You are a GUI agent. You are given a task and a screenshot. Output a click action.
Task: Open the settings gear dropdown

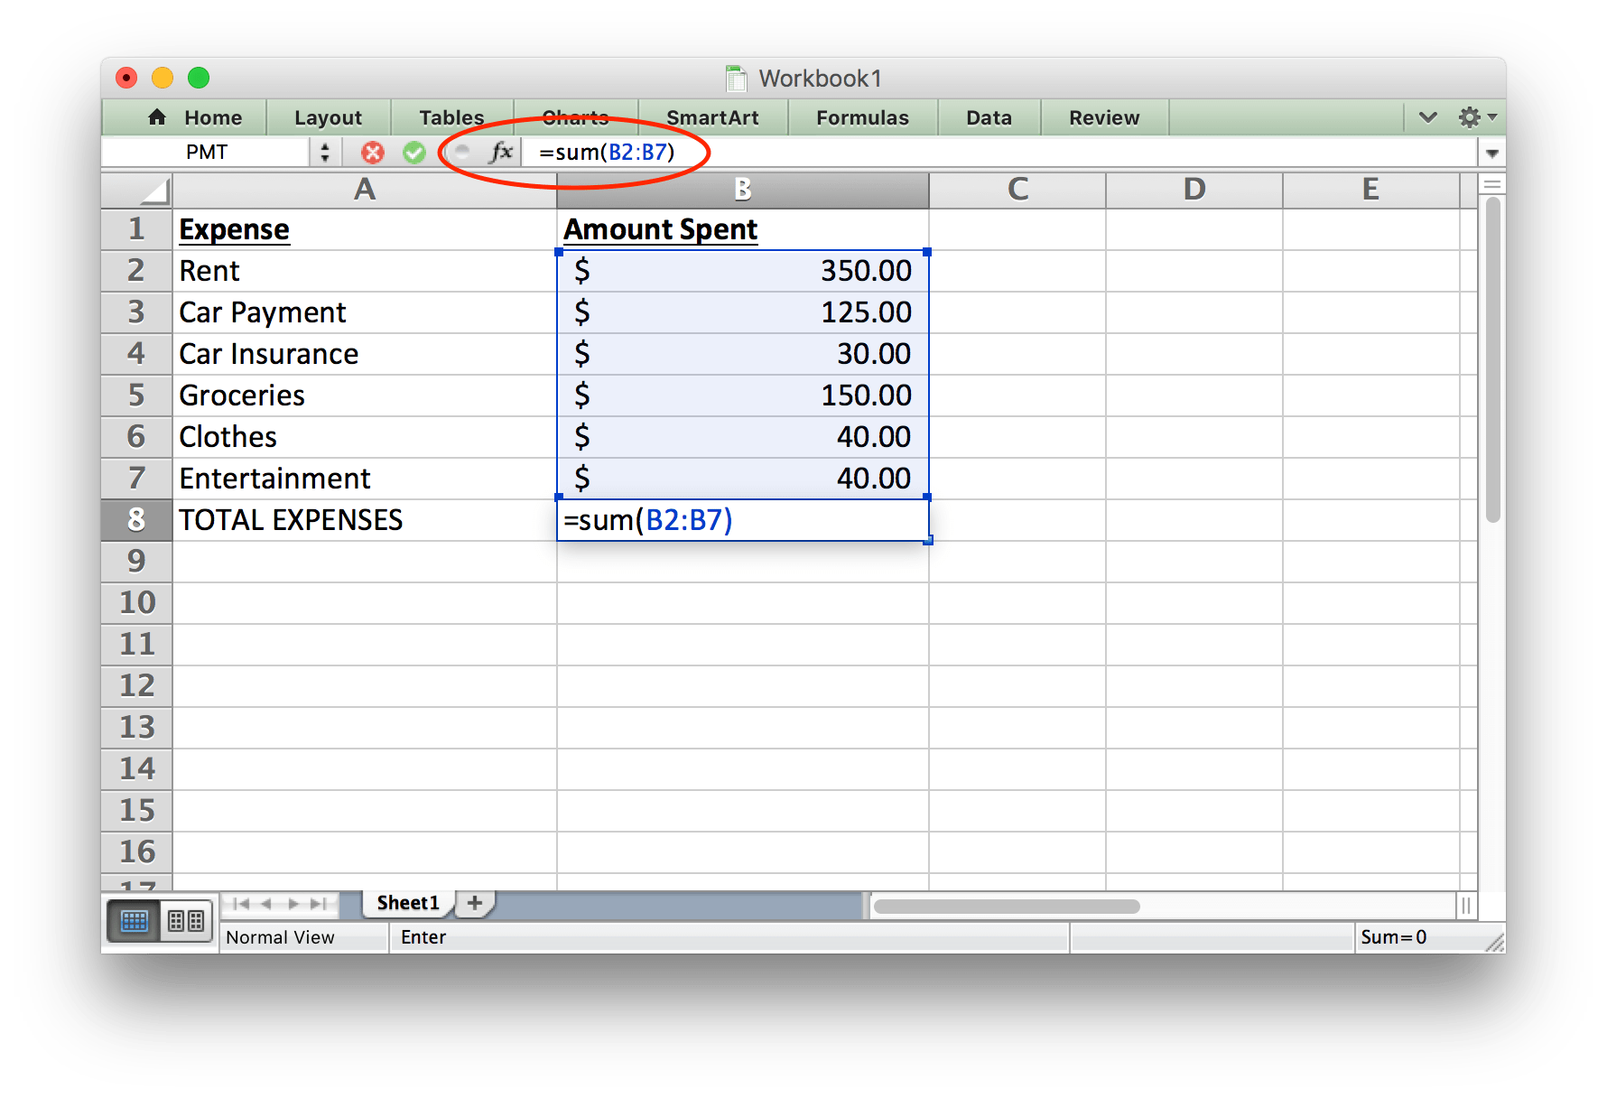pos(1471,117)
